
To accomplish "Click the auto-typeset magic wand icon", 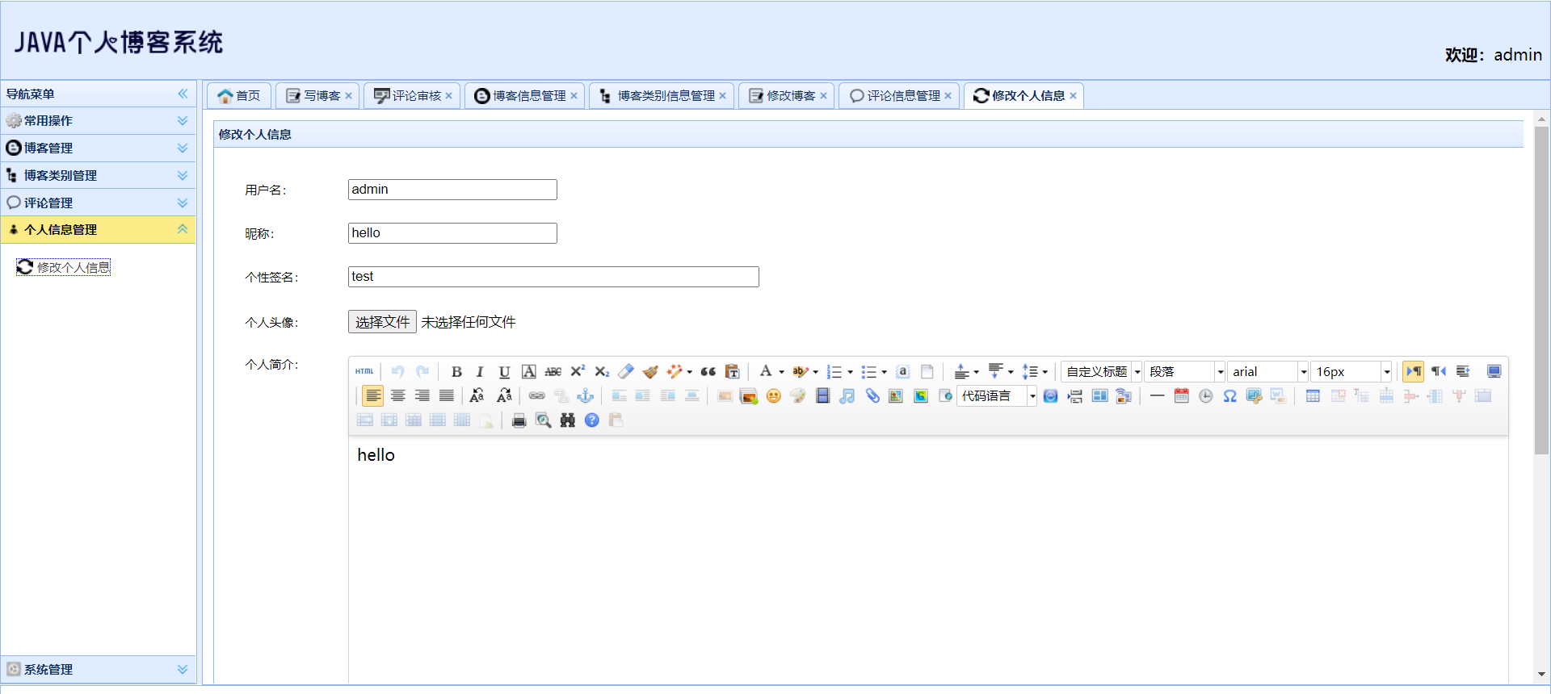I will click(675, 371).
